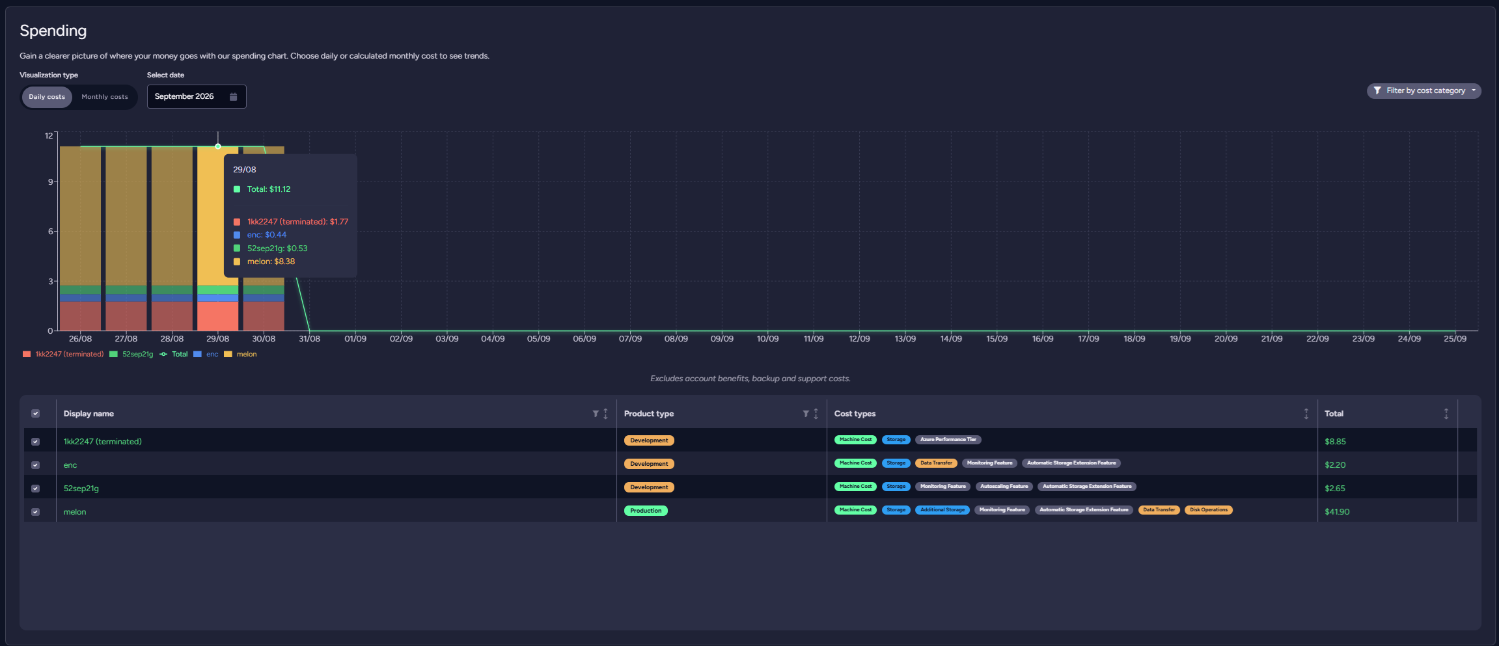Click Machine Cost tag in 1kk2247 row
1499x646 pixels.
[x=855, y=440]
